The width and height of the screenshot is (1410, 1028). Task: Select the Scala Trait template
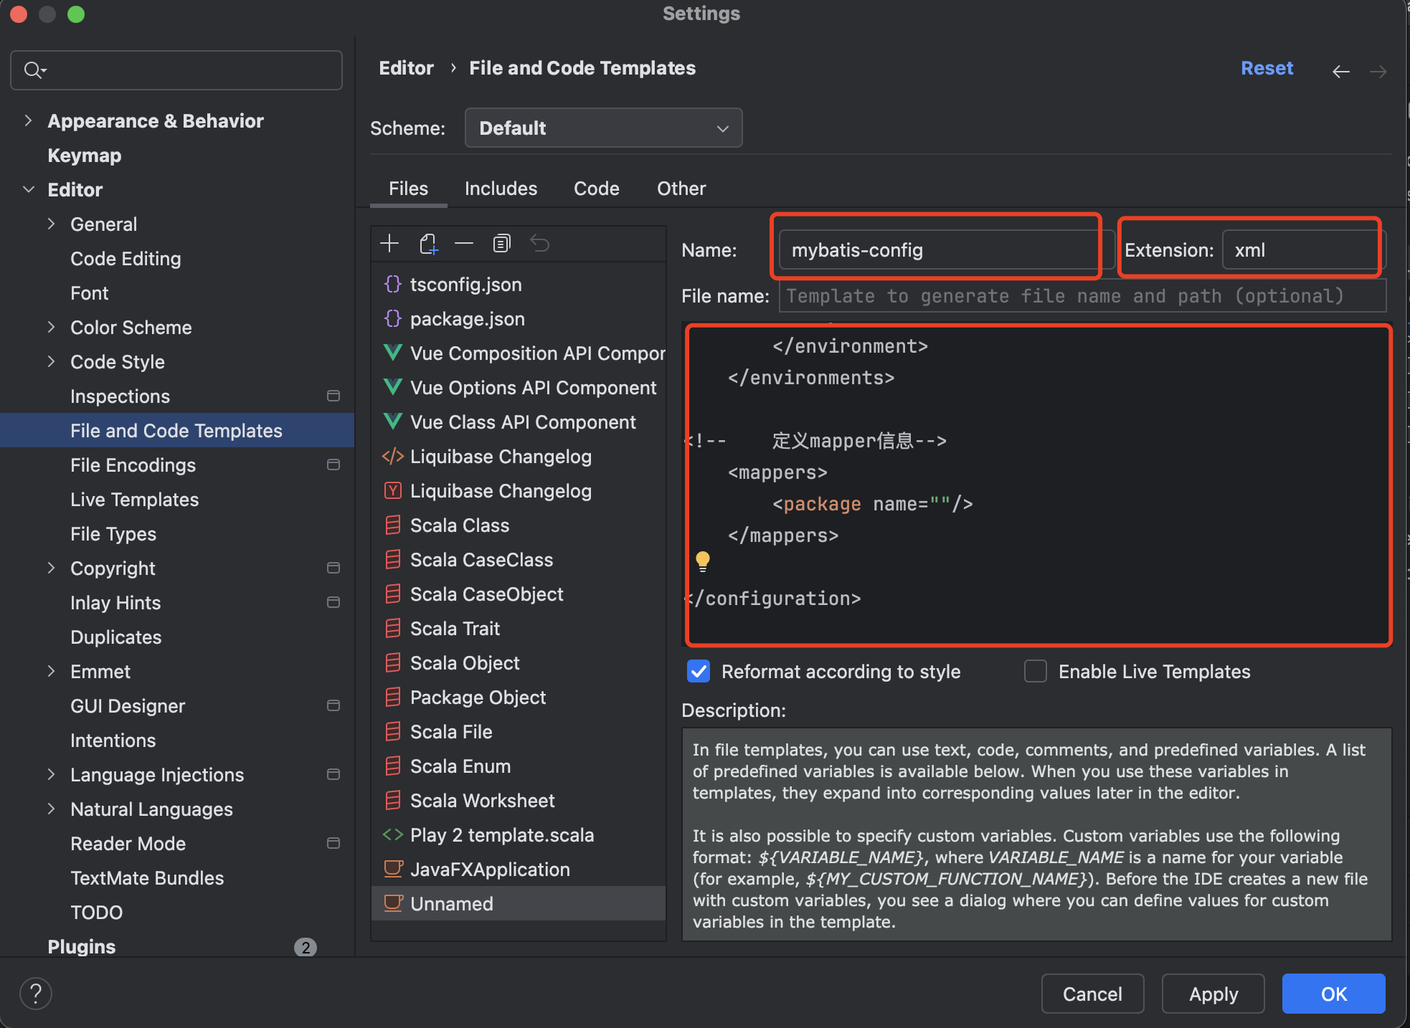point(455,629)
